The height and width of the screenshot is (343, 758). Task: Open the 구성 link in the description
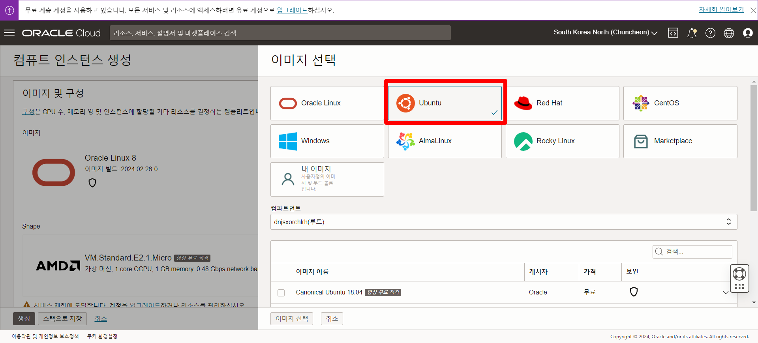(28, 112)
